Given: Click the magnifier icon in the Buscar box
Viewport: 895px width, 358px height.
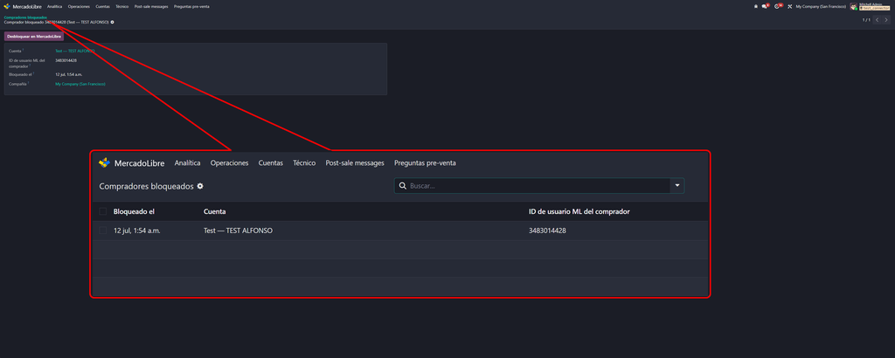Looking at the screenshot, I should [402, 186].
